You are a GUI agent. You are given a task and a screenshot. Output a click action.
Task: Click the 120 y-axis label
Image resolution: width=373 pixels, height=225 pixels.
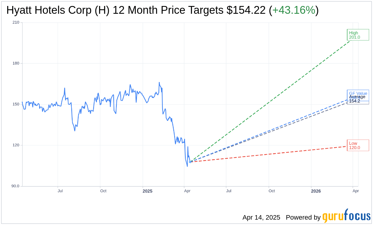(x=16, y=145)
